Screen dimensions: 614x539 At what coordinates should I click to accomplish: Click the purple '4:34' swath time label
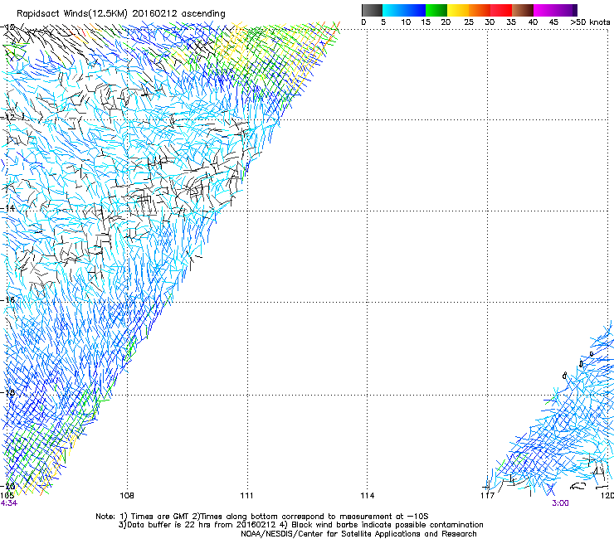point(8,503)
